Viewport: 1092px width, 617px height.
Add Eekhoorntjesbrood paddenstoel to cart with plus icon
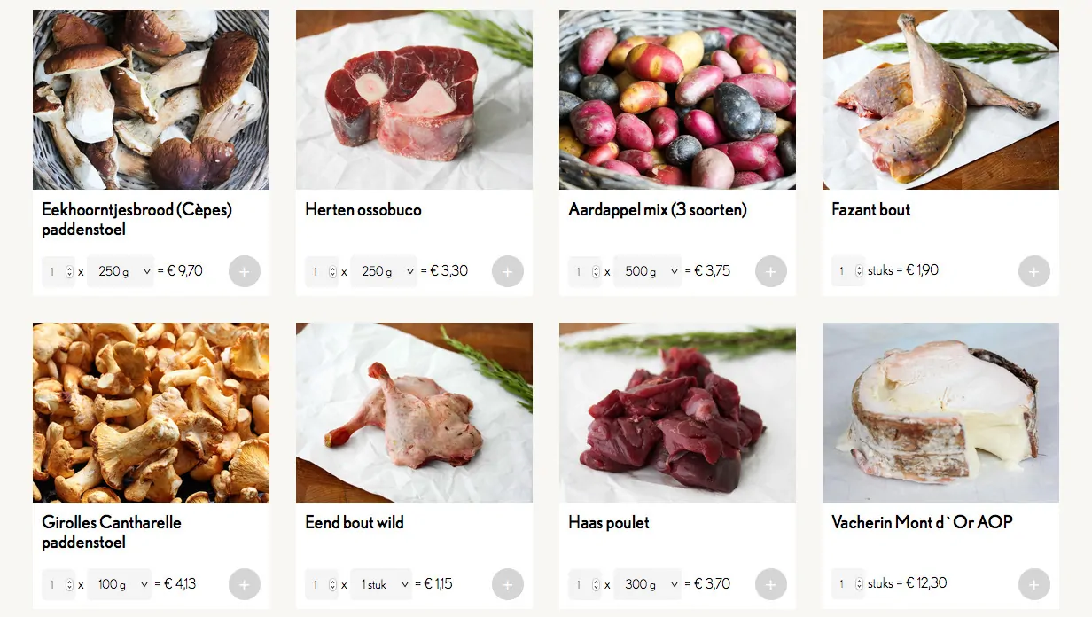pos(245,271)
